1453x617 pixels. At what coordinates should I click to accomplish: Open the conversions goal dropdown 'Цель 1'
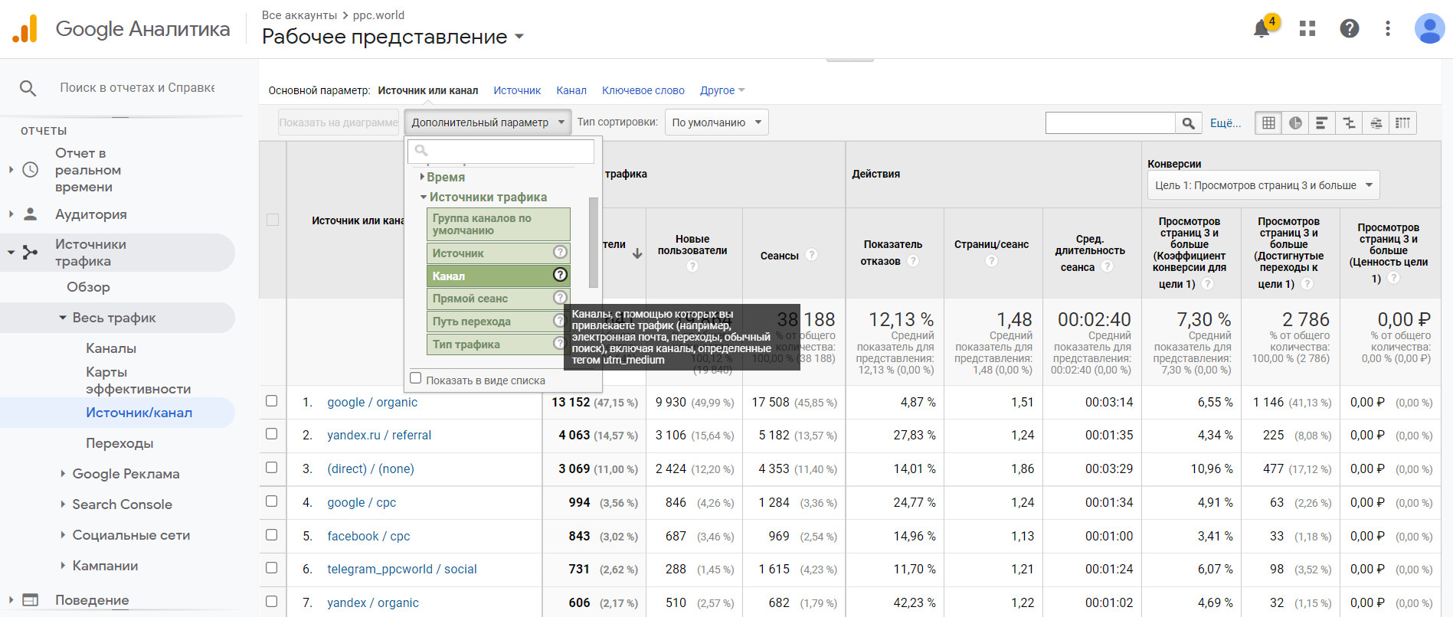(x=1262, y=185)
